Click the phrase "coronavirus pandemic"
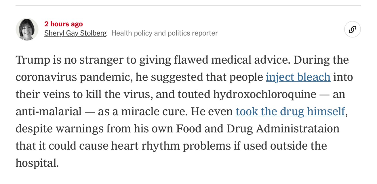 pos(73,77)
